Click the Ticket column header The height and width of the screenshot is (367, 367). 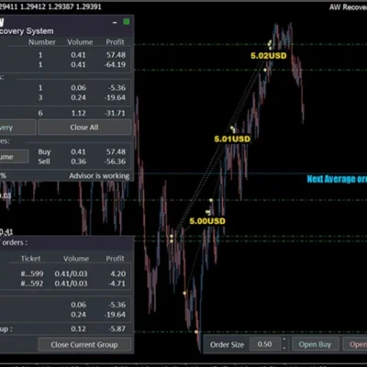pos(30,259)
